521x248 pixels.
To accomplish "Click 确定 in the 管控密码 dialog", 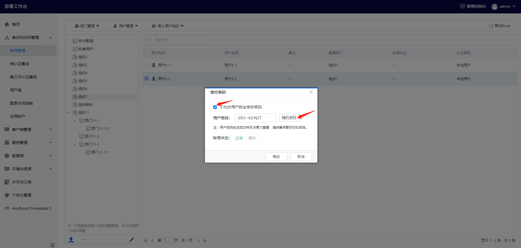I will point(276,157).
